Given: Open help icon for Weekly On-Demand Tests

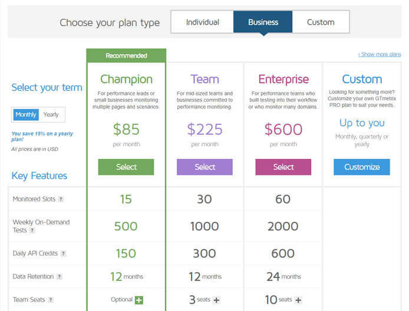Looking at the screenshot, I should [32, 230].
